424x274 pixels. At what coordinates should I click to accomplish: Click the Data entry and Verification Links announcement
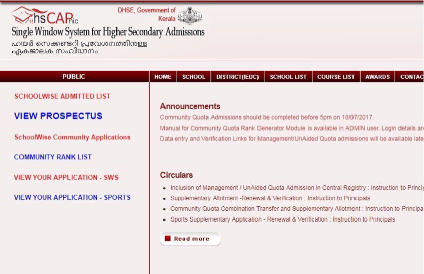tap(291, 139)
